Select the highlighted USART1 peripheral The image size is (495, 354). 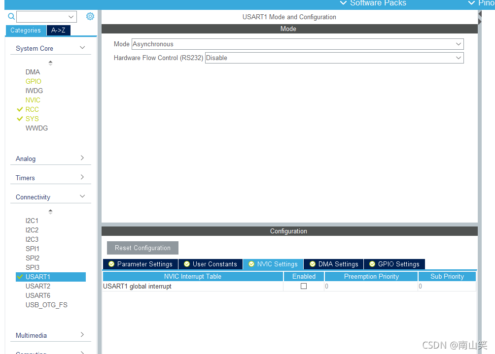(x=50, y=277)
